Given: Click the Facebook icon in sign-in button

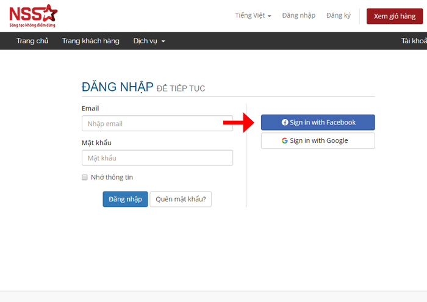Looking at the screenshot, I should click(x=285, y=123).
